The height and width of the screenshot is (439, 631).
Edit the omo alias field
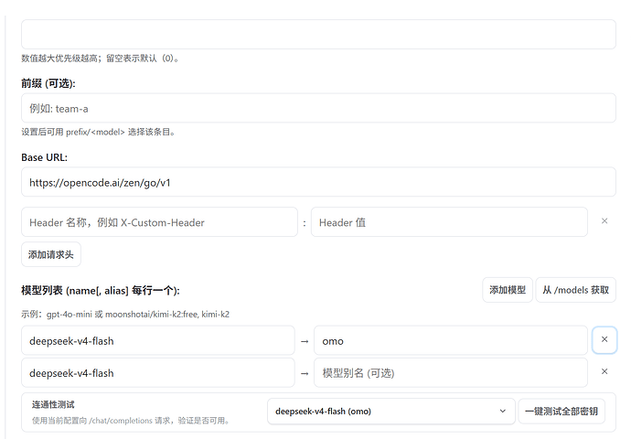(x=451, y=341)
